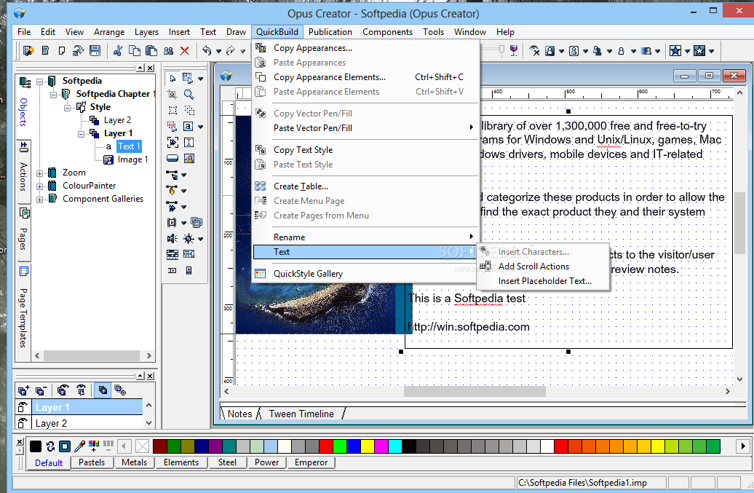
Task: Collapse the Softpedia tree node
Action: [40, 82]
